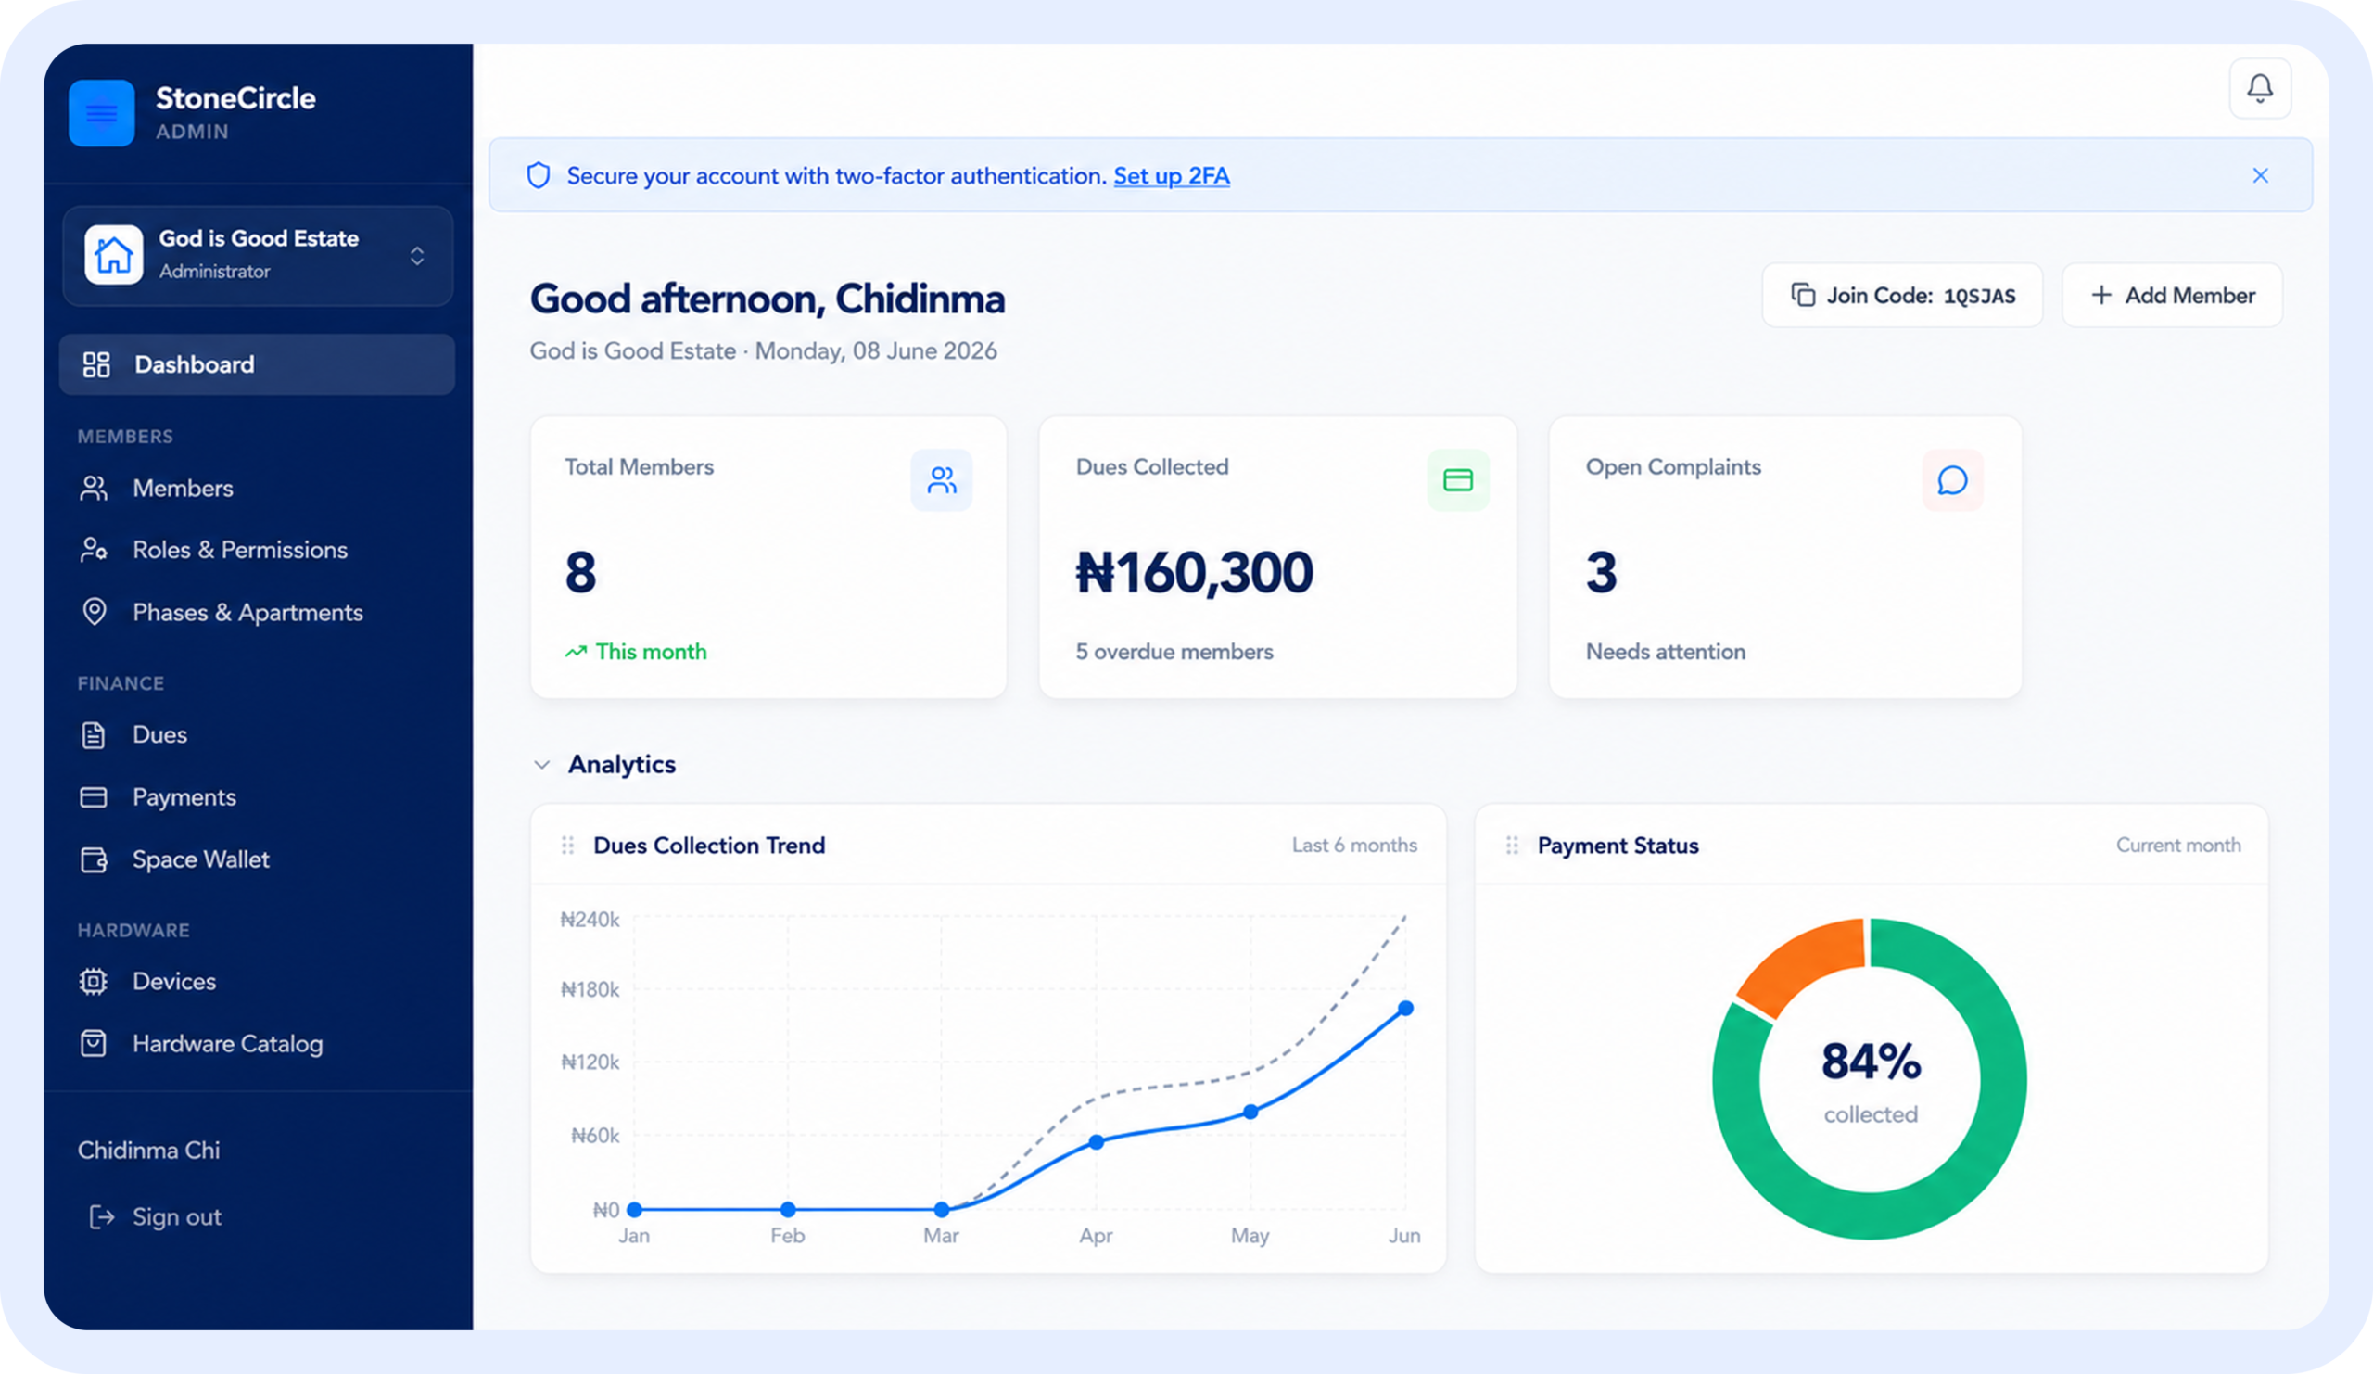Click the Payments card icon in sidebar
The image size is (2373, 1374).
coord(94,797)
